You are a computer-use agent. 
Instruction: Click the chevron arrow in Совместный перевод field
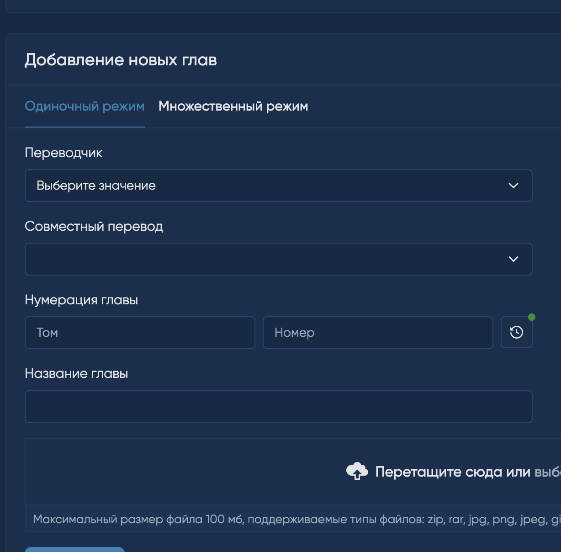[513, 259]
